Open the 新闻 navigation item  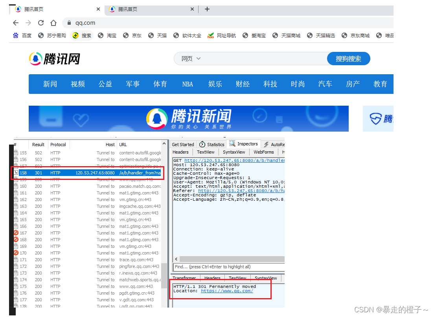tap(50, 84)
